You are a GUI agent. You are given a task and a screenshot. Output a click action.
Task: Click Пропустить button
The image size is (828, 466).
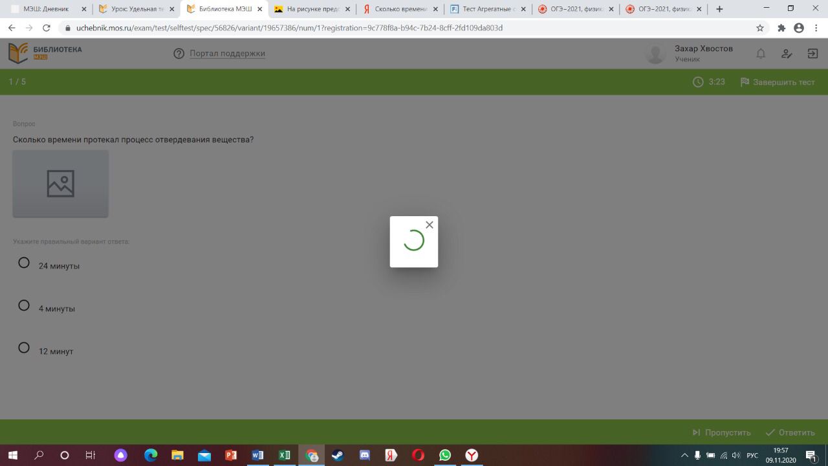[721, 432]
